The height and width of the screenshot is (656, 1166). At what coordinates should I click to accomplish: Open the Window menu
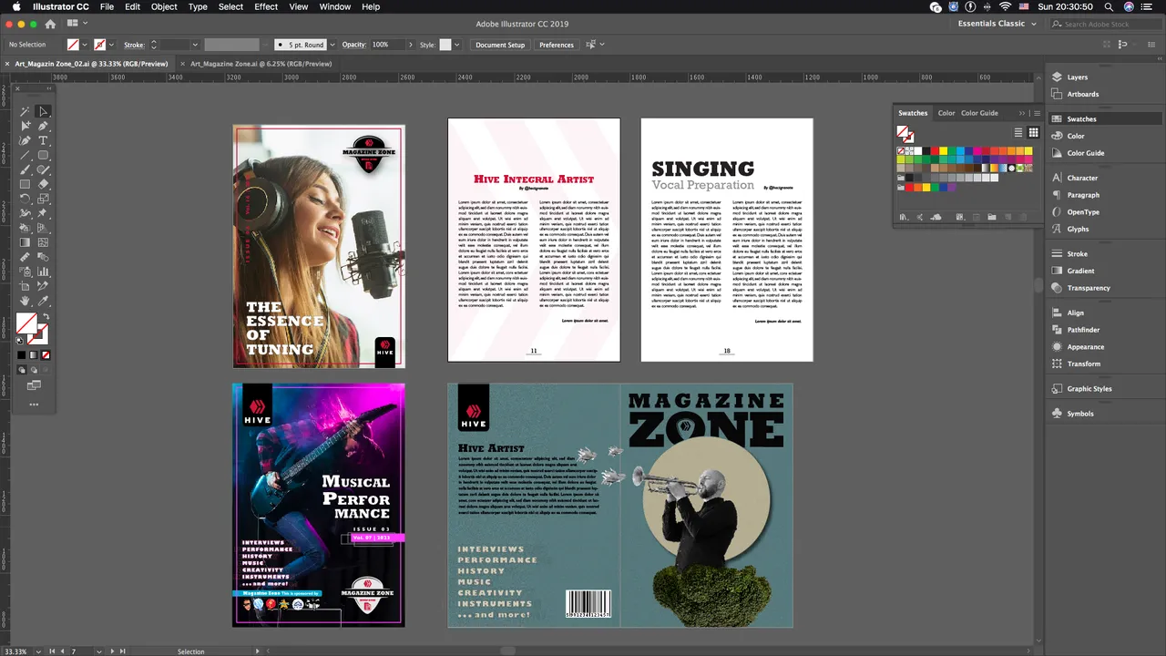[x=334, y=6]
